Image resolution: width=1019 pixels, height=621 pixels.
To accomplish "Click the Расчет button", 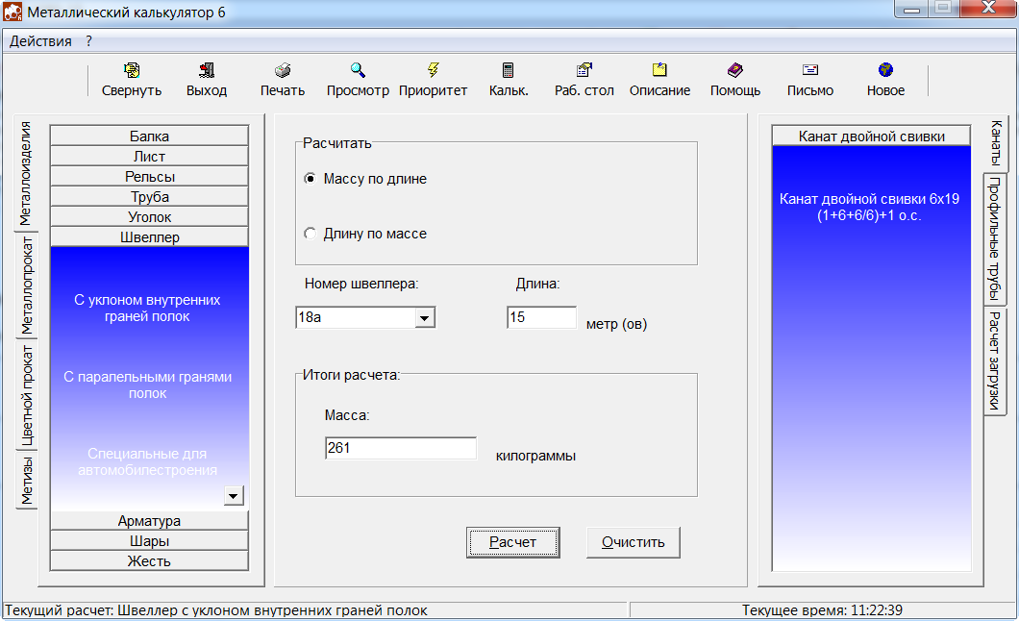I will click(x=512, y=542).
